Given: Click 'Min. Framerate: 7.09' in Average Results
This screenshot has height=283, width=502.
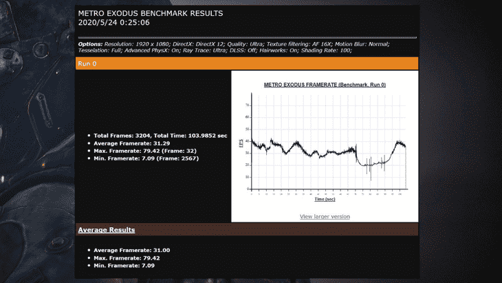Looking at the screenshot, I should [x=124, y=266].
